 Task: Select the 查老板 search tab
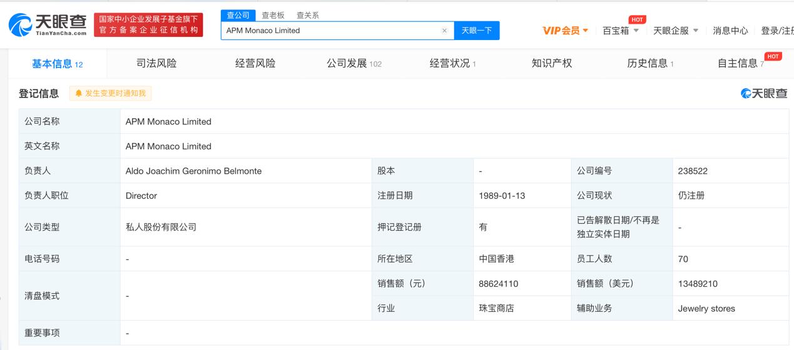(x=273, y=15)
